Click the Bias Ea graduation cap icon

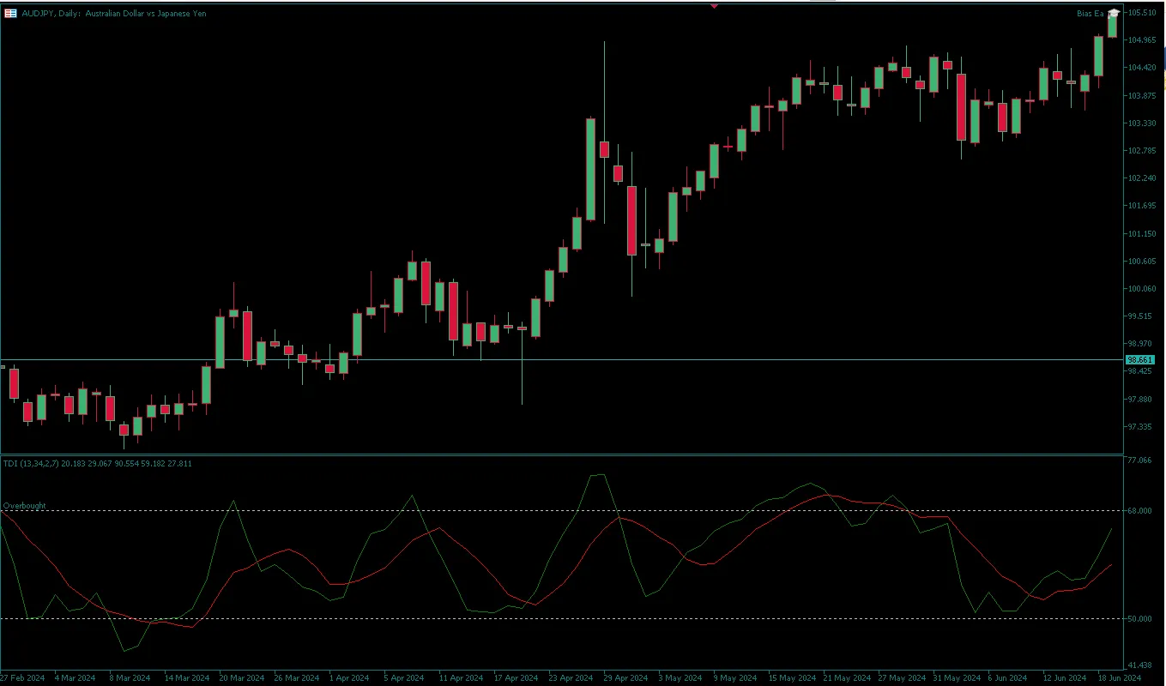[1114, 14]
